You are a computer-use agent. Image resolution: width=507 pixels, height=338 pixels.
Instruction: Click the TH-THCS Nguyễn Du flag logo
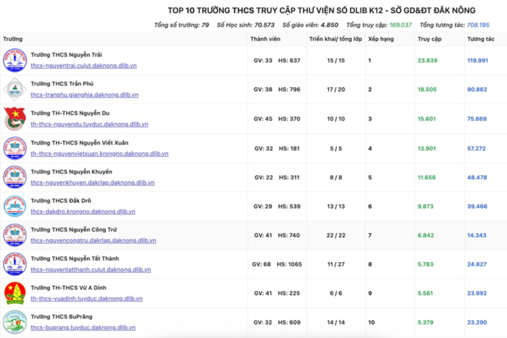15,119
